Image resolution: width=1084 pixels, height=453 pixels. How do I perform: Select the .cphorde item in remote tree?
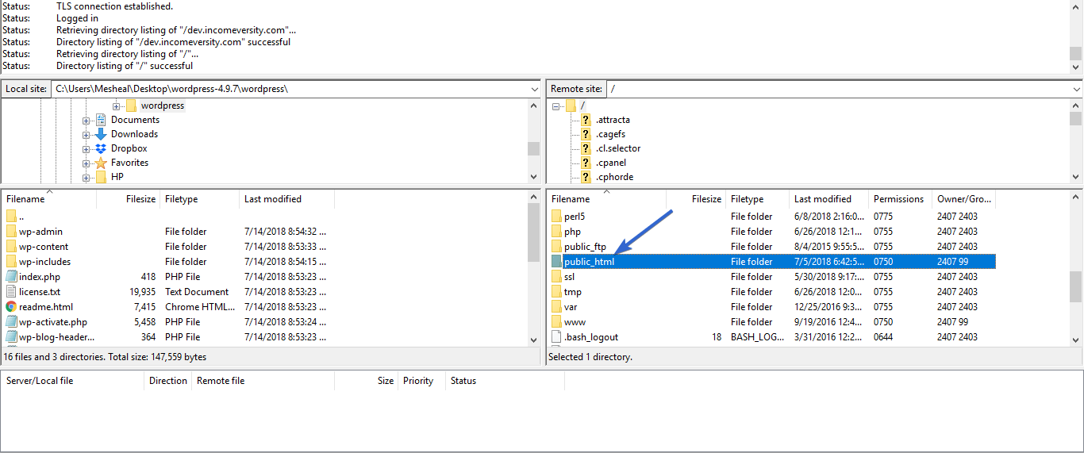coord(614,177)
